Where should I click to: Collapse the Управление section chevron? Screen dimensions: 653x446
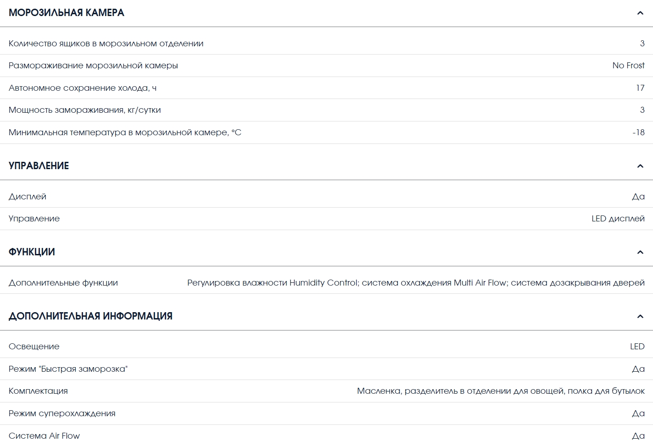point(640,166)
